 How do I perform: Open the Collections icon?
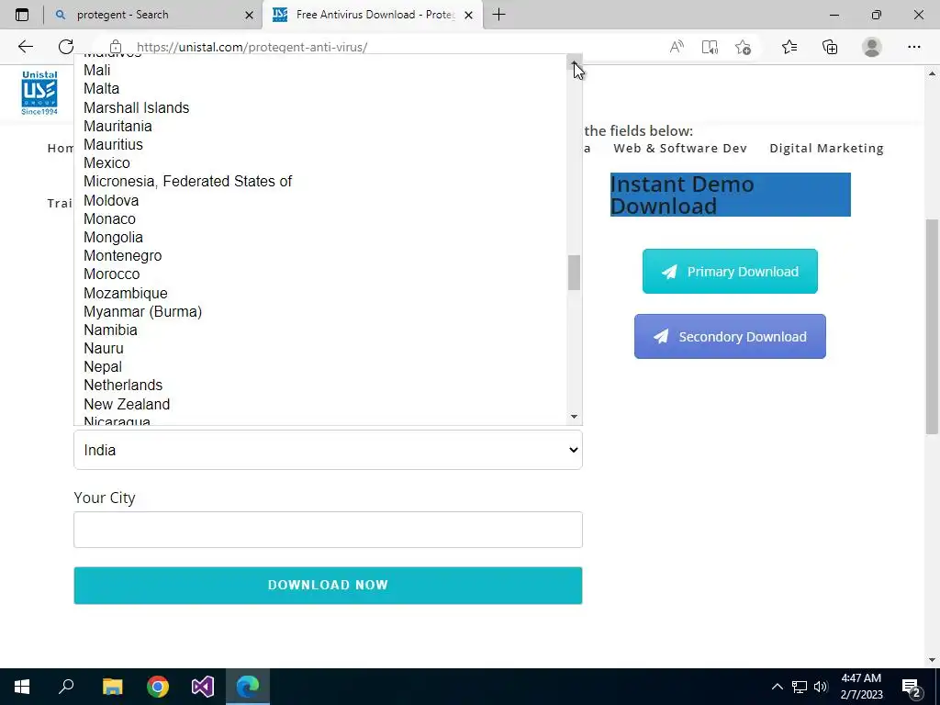[x=830, y=47]
